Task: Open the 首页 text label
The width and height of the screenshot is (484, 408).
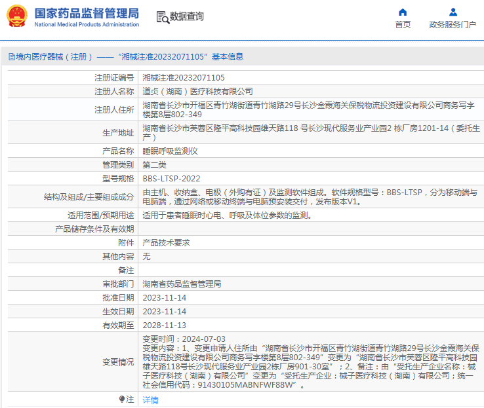Action: (x=403, y=25)
